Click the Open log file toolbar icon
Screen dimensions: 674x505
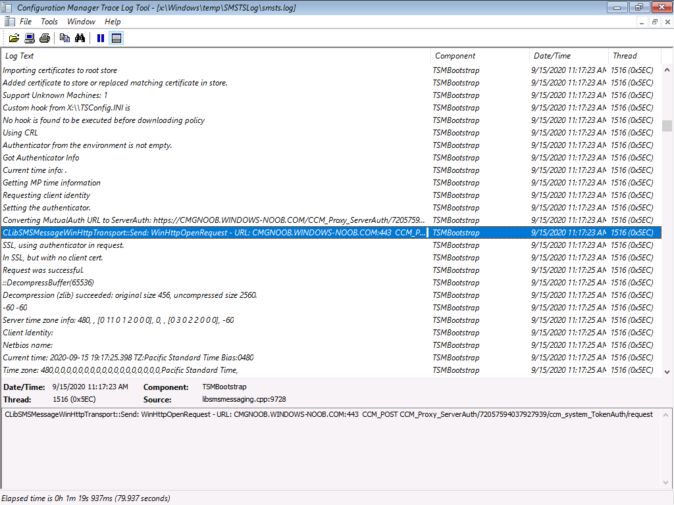14,38
